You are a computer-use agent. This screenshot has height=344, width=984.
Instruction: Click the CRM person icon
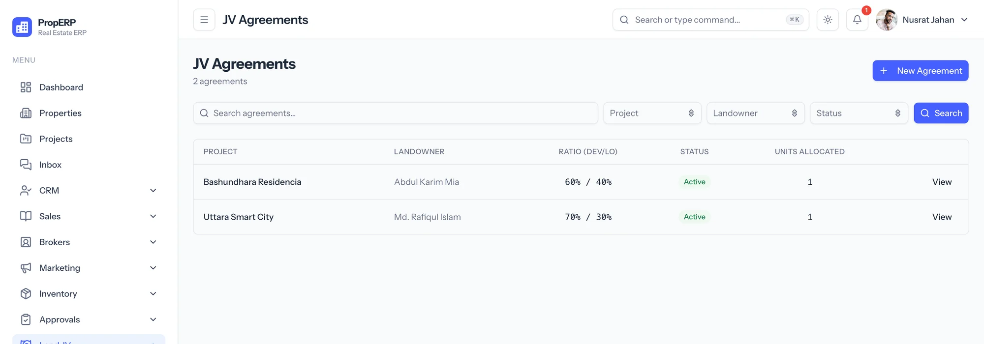click(26, 191)
